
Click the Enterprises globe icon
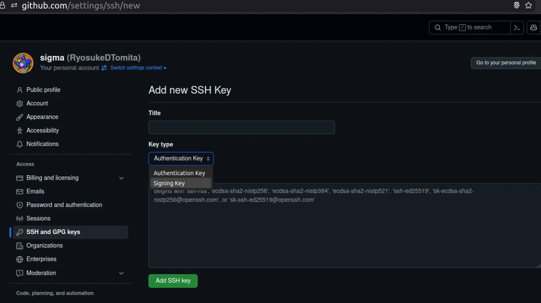pos(19,260)
